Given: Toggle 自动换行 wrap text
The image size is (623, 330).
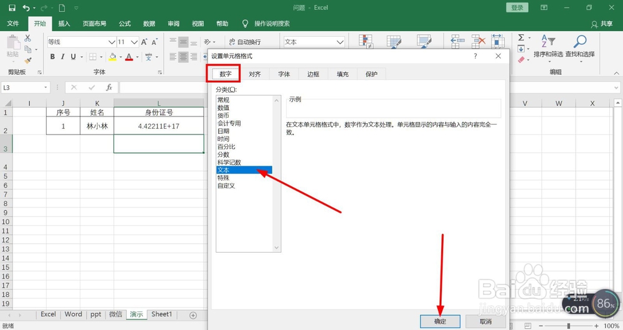Looking at the screenshot, I should point(245,42).
